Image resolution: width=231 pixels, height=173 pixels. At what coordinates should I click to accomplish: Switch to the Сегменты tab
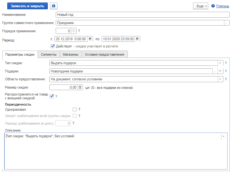tap(49, 54)
